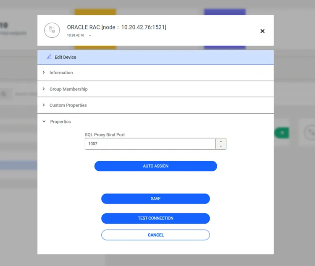
Task: Open the Information section label
Action: coord(61,73)
